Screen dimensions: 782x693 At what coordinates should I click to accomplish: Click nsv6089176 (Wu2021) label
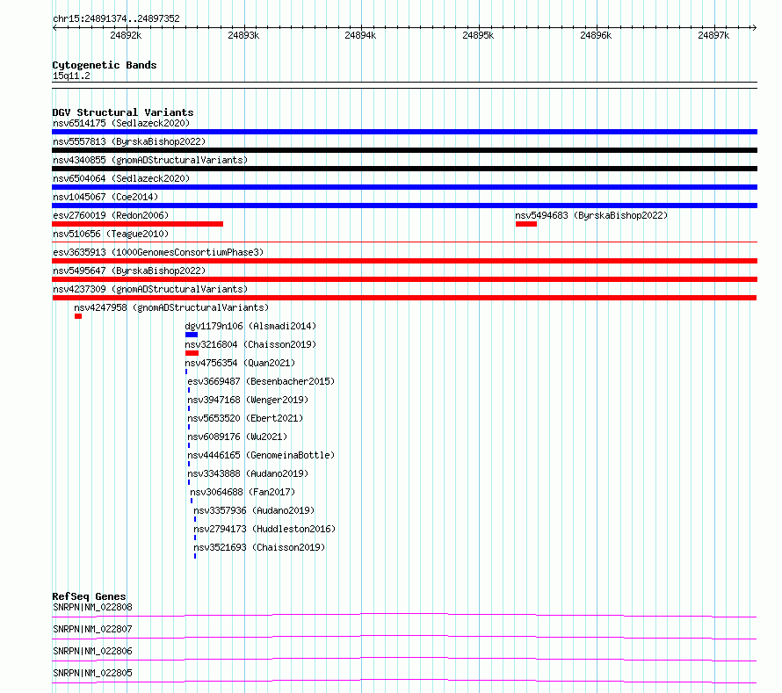point(237,437)
